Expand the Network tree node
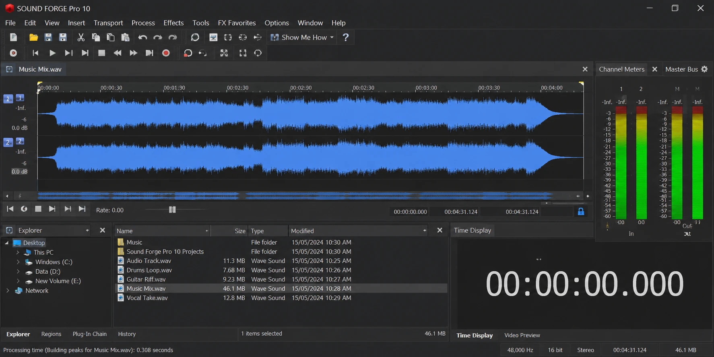Image resolution: width=714 pixels, height=357 pixels. pos(8,291)
